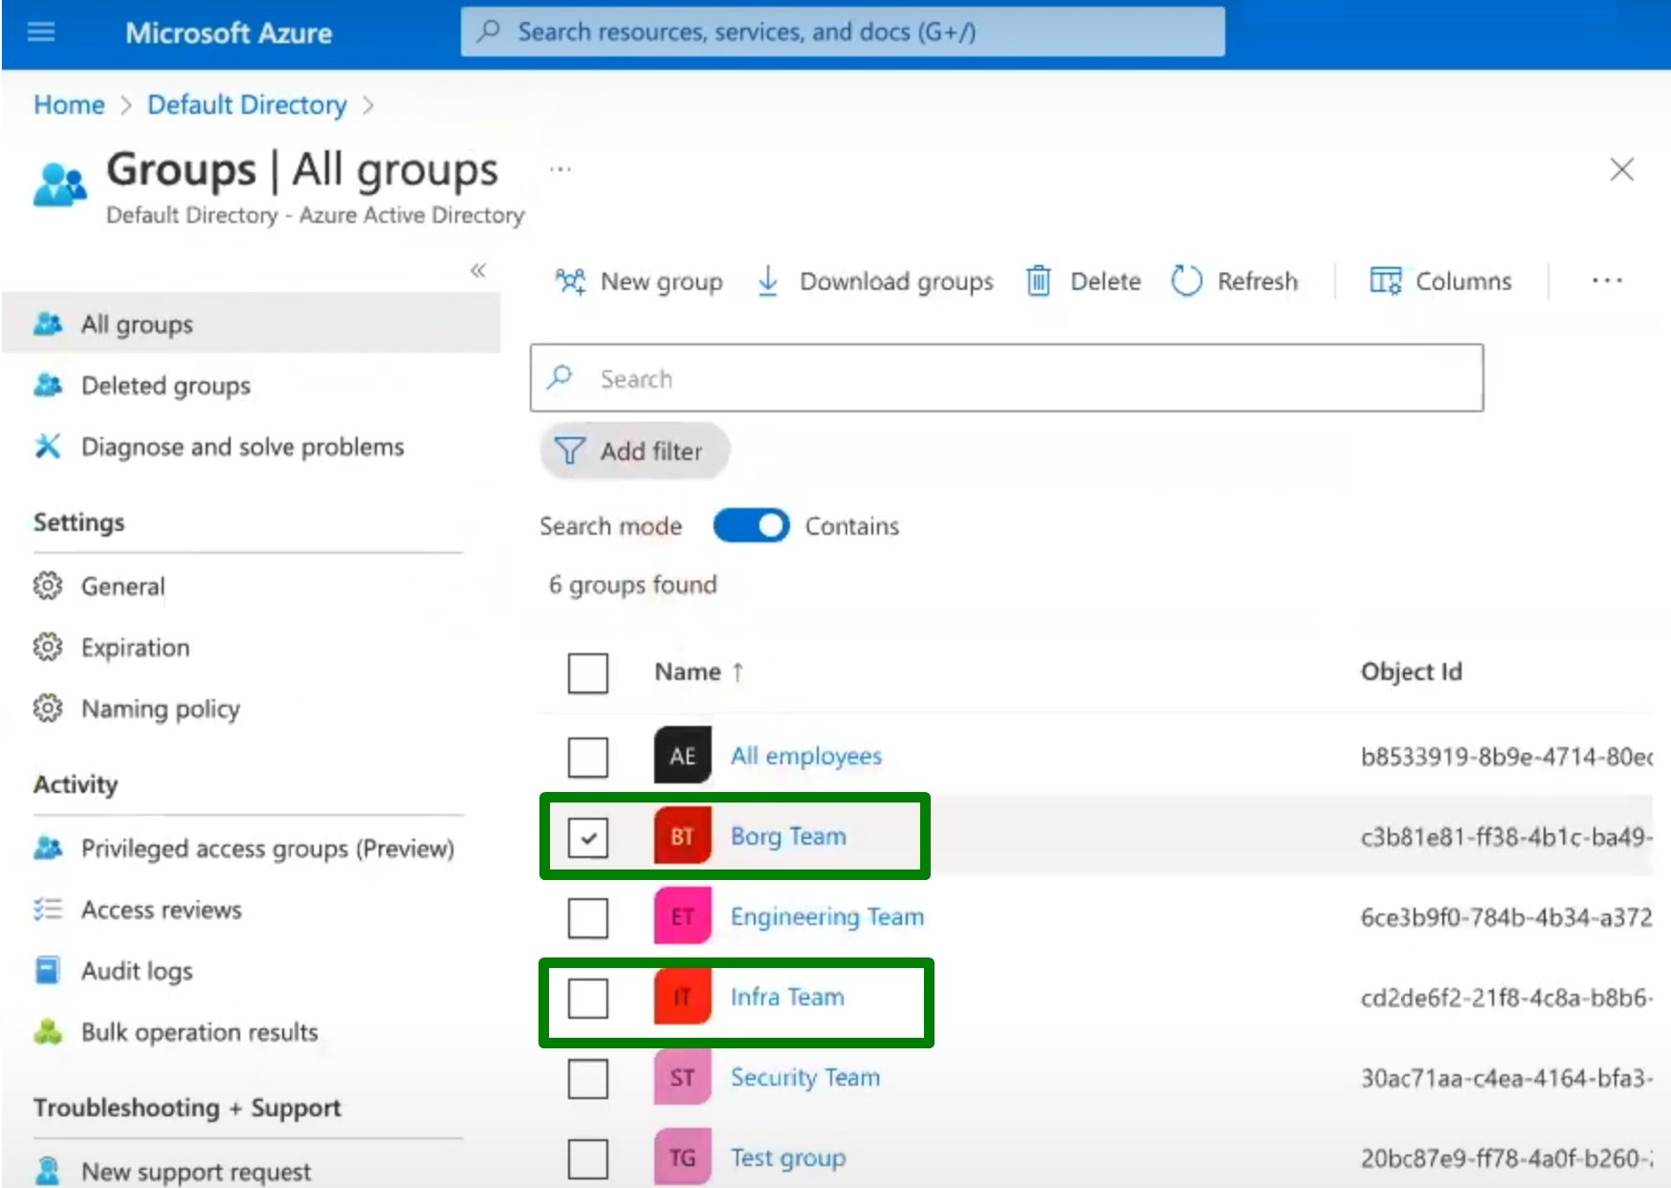Click the chevron after Default Directory breadcrumb
This screenshot has width=1671, height=1188.
pyautogui.click(x=368, y=105)
